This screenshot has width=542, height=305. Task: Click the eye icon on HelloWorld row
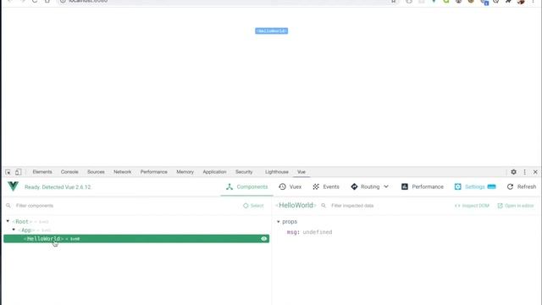[263, 239]
